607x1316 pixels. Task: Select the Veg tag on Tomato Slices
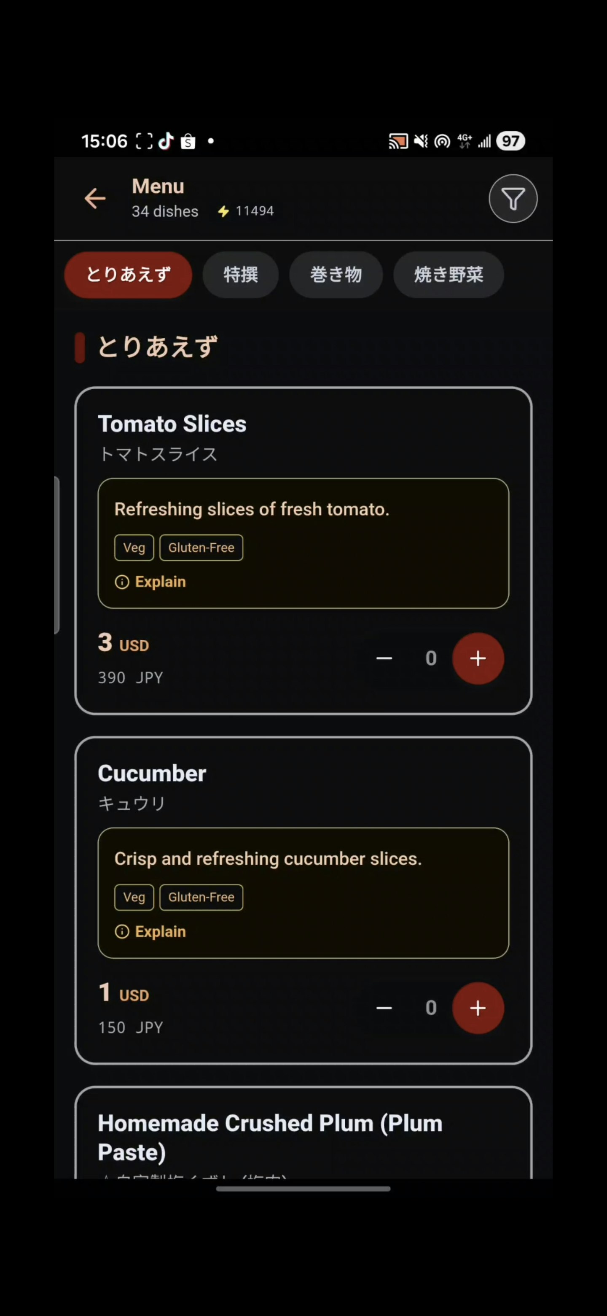(133, 547)
